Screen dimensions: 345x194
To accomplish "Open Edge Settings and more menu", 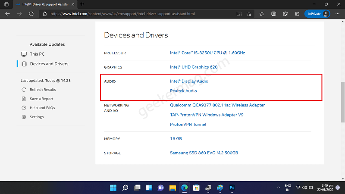I will click(337, 14).
